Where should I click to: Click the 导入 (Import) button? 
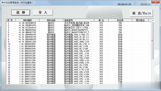click(43, 12)
